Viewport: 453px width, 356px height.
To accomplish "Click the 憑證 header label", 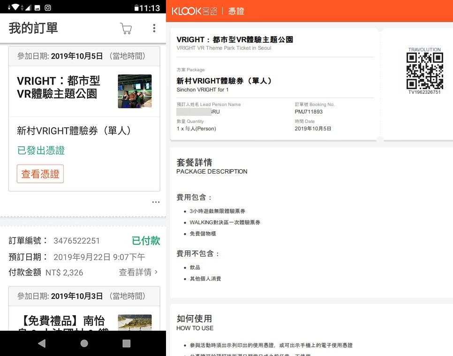I will [236, 11].
